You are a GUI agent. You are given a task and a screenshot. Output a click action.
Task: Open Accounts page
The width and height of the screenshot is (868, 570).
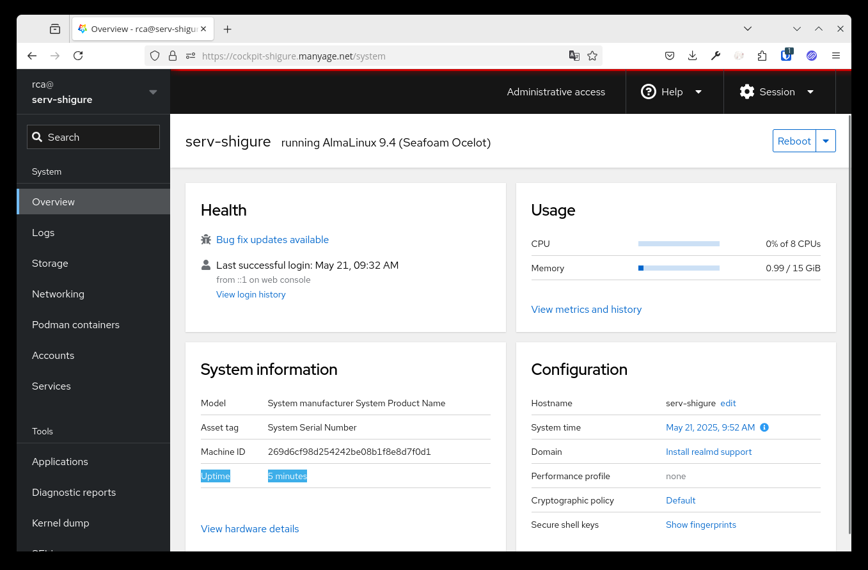tap(93, 355)
